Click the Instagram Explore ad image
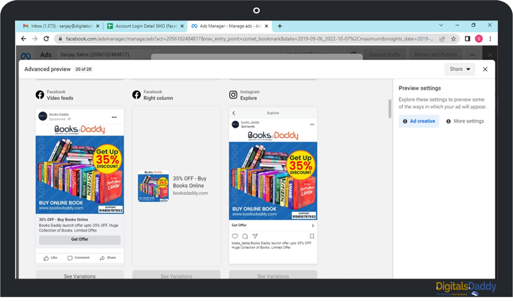The width and height of the screenshot is (513, 301). tap(273, 175)
